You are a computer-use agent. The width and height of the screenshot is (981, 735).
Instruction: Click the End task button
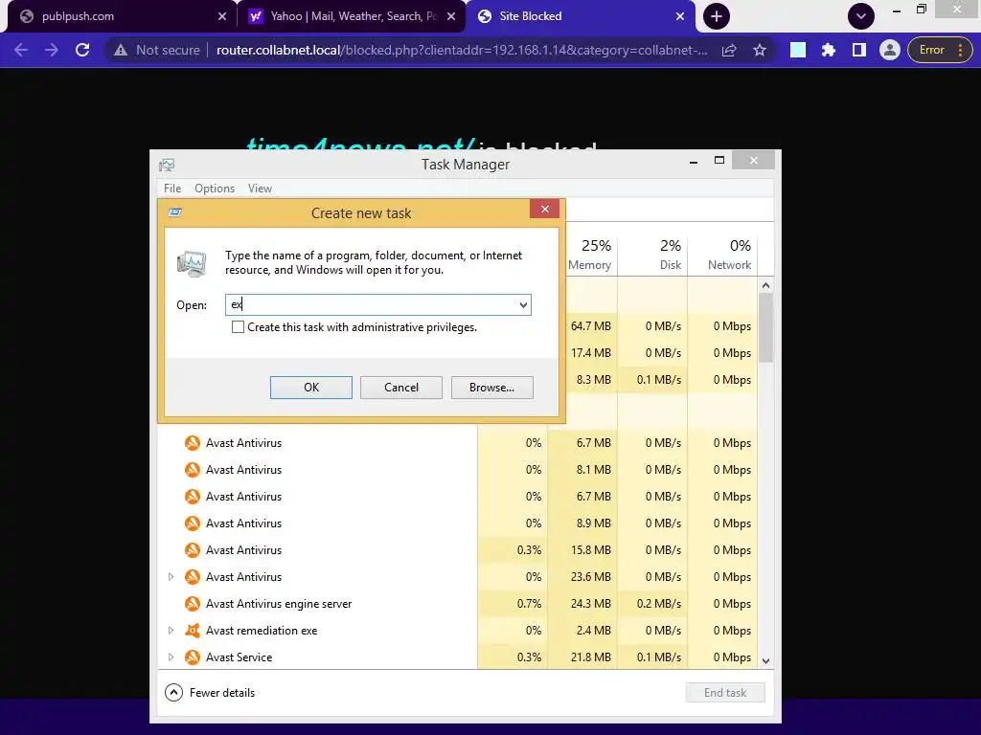click(x=725, y=693)
